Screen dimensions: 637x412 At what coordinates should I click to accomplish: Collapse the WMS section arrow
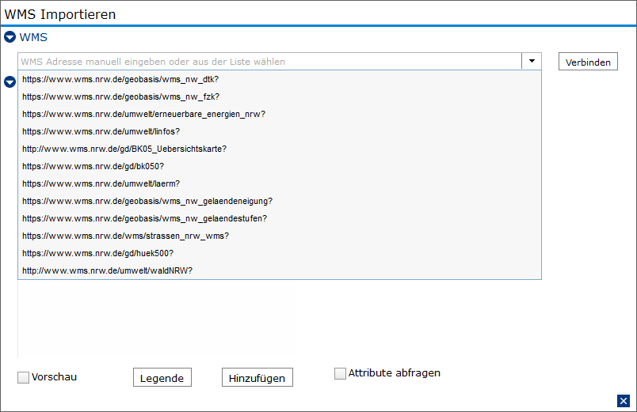(x=10, y=37)
